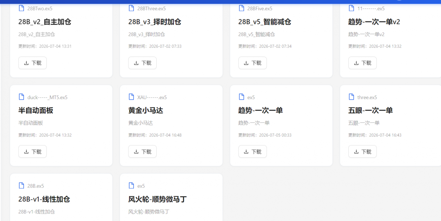
Task: Click the filename XAU------.ex5
Action: point(152,97)
